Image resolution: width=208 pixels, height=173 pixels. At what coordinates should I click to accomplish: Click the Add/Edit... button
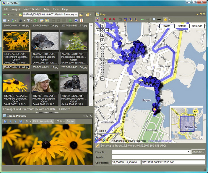pos(198,152)
